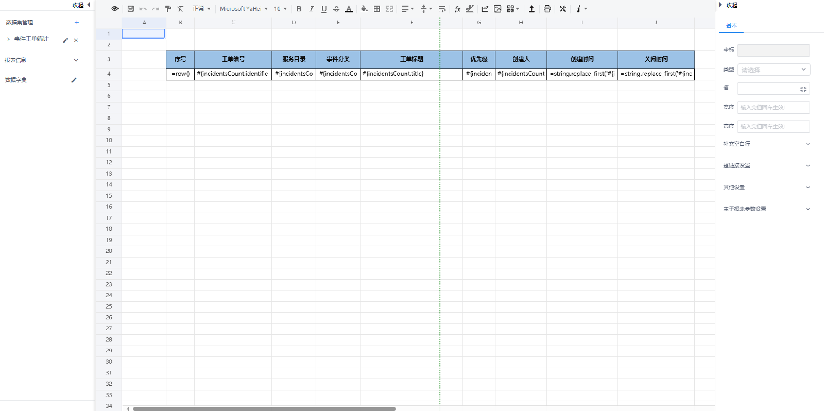Select the 创建人 header cell
The width and height of the screenshot is (824, 411).
click(x=521, y=59)
